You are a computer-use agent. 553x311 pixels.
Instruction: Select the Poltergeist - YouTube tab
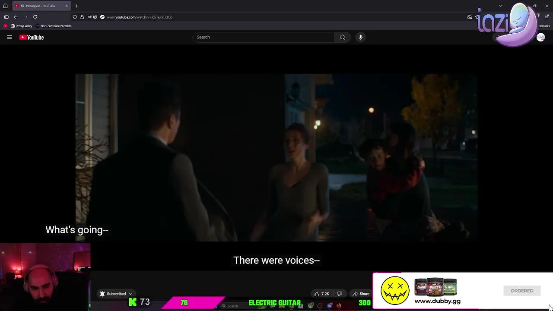click(x=41, y=6)
